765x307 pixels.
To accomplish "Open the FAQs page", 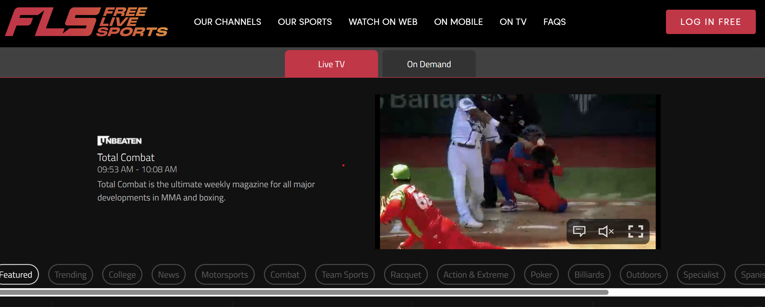I will (554, 22).
